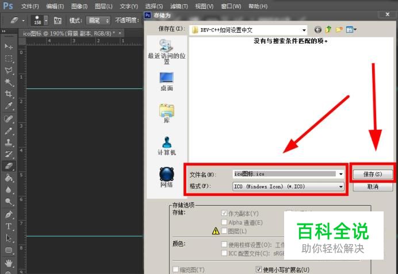
Task: Open the 窗口(W) menu
Action: [231, 6]
